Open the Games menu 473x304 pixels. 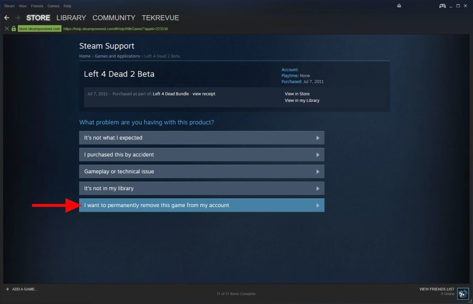coord(53,6)
